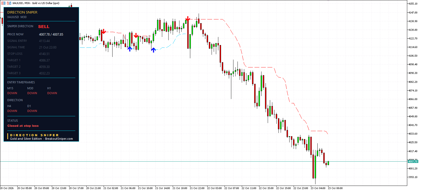The height and width of the screenshot is (191, 421).
Task: Click the 22 Oct 11:00 label on time axis
Action: [x=249, y=188]
